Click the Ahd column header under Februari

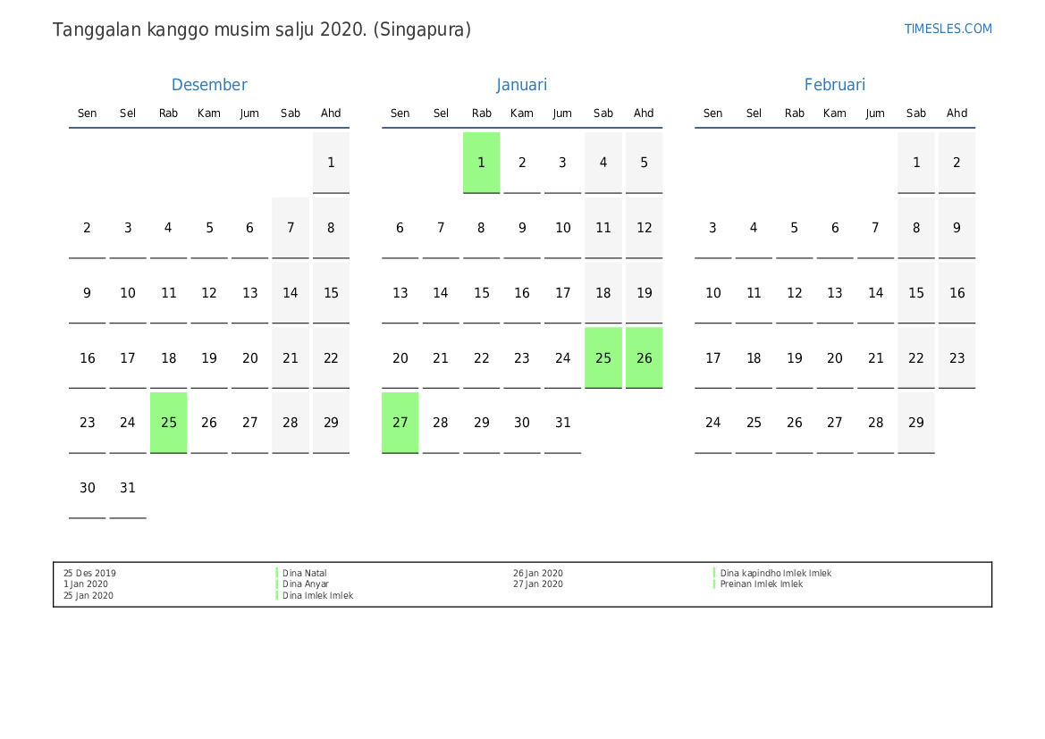click(957, 113)
